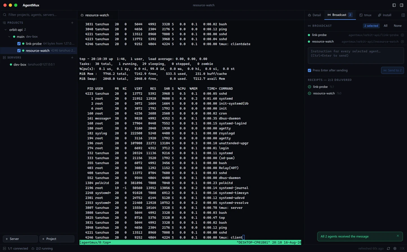The width and height of the screenshot is (407, 252).
Task: Click the 2 selected filter button
Action: [x=371, y=26]
